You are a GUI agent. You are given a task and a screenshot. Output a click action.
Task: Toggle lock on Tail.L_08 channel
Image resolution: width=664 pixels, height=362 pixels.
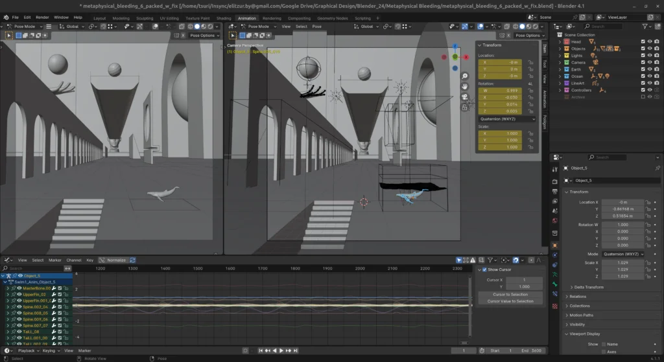65,332
